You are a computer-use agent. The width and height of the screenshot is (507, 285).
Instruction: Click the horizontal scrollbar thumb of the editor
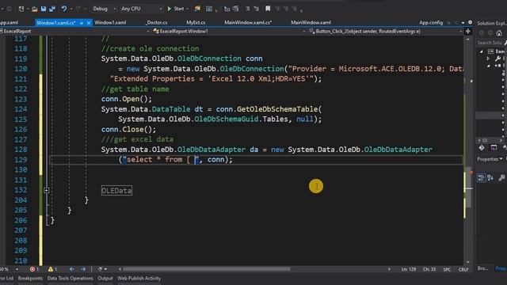pyautogui.click(x=206, y=269)
